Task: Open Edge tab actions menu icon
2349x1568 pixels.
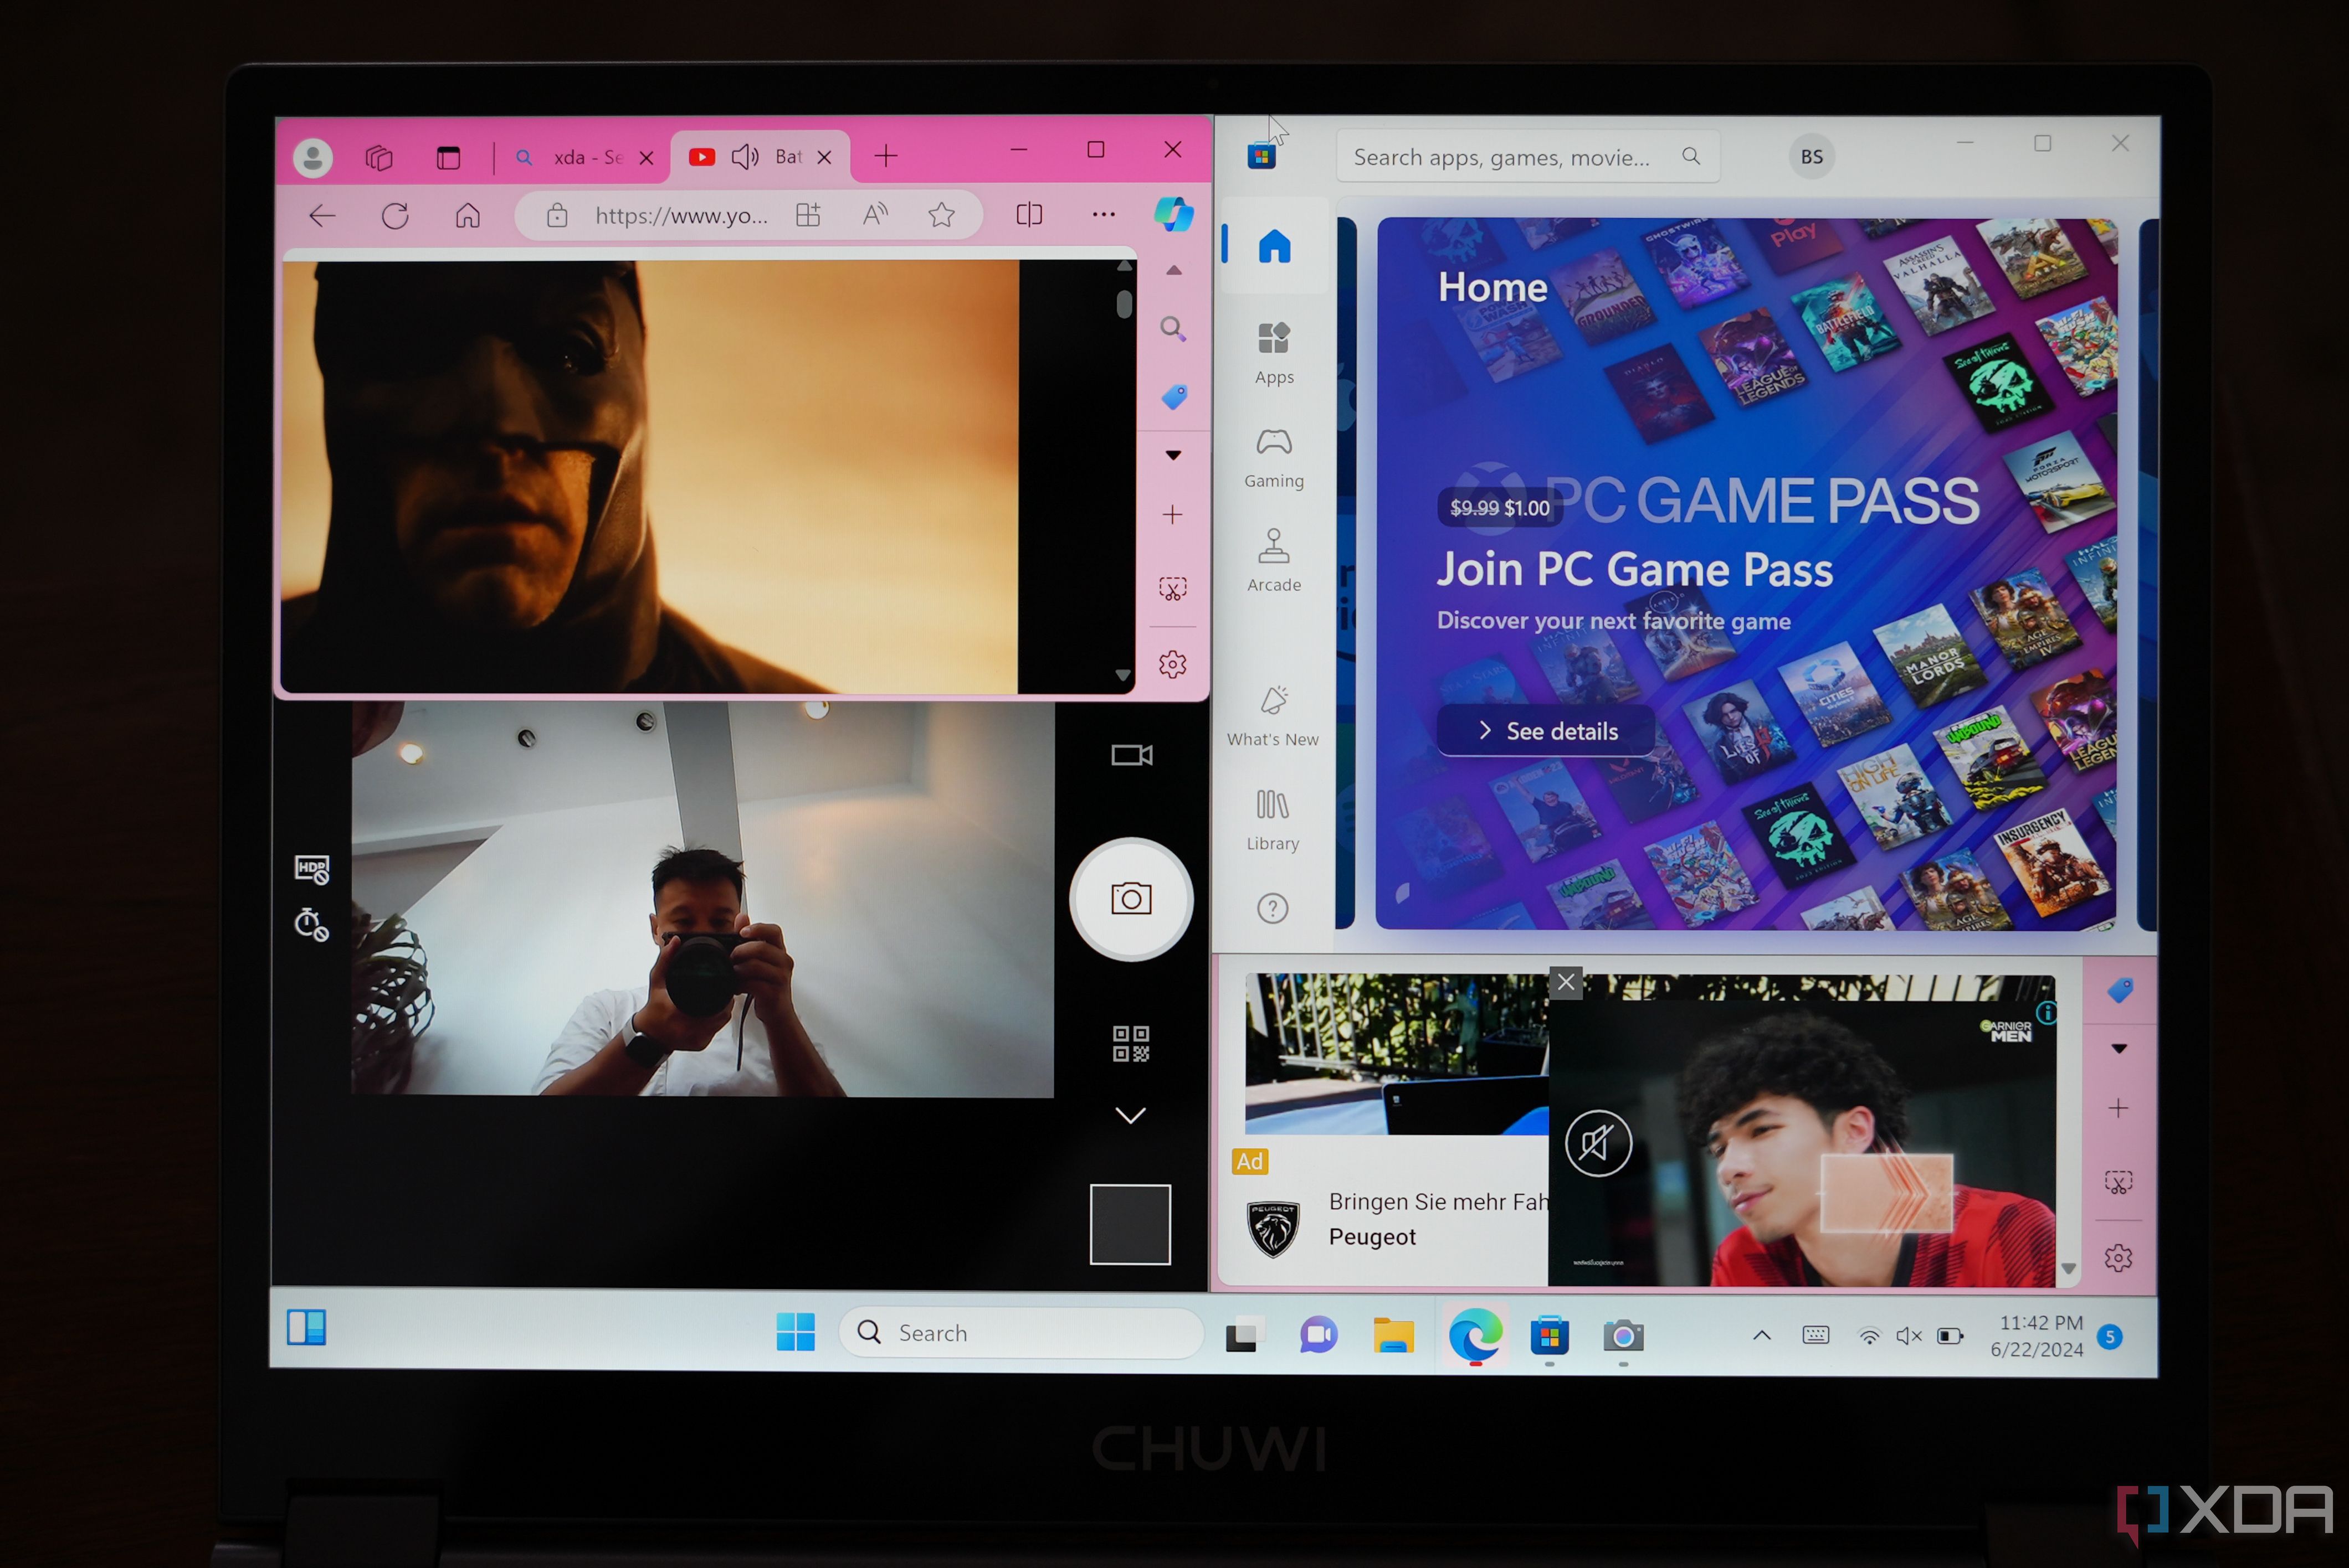Action: [448, 157]
